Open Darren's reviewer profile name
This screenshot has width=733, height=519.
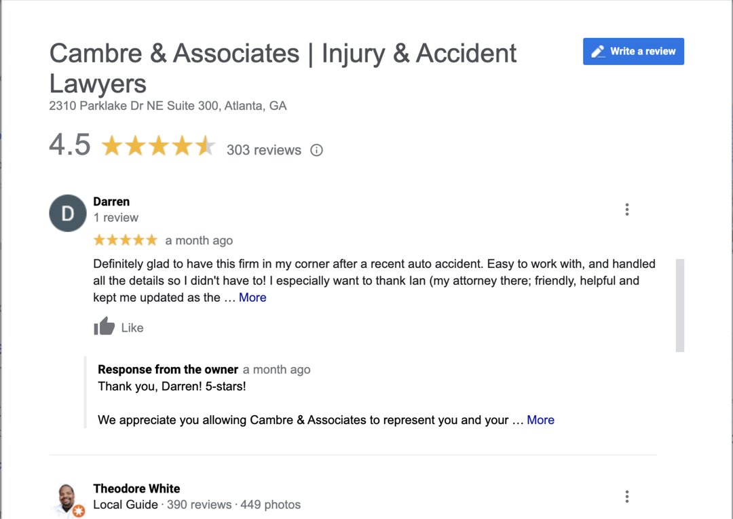pos(111,201)
